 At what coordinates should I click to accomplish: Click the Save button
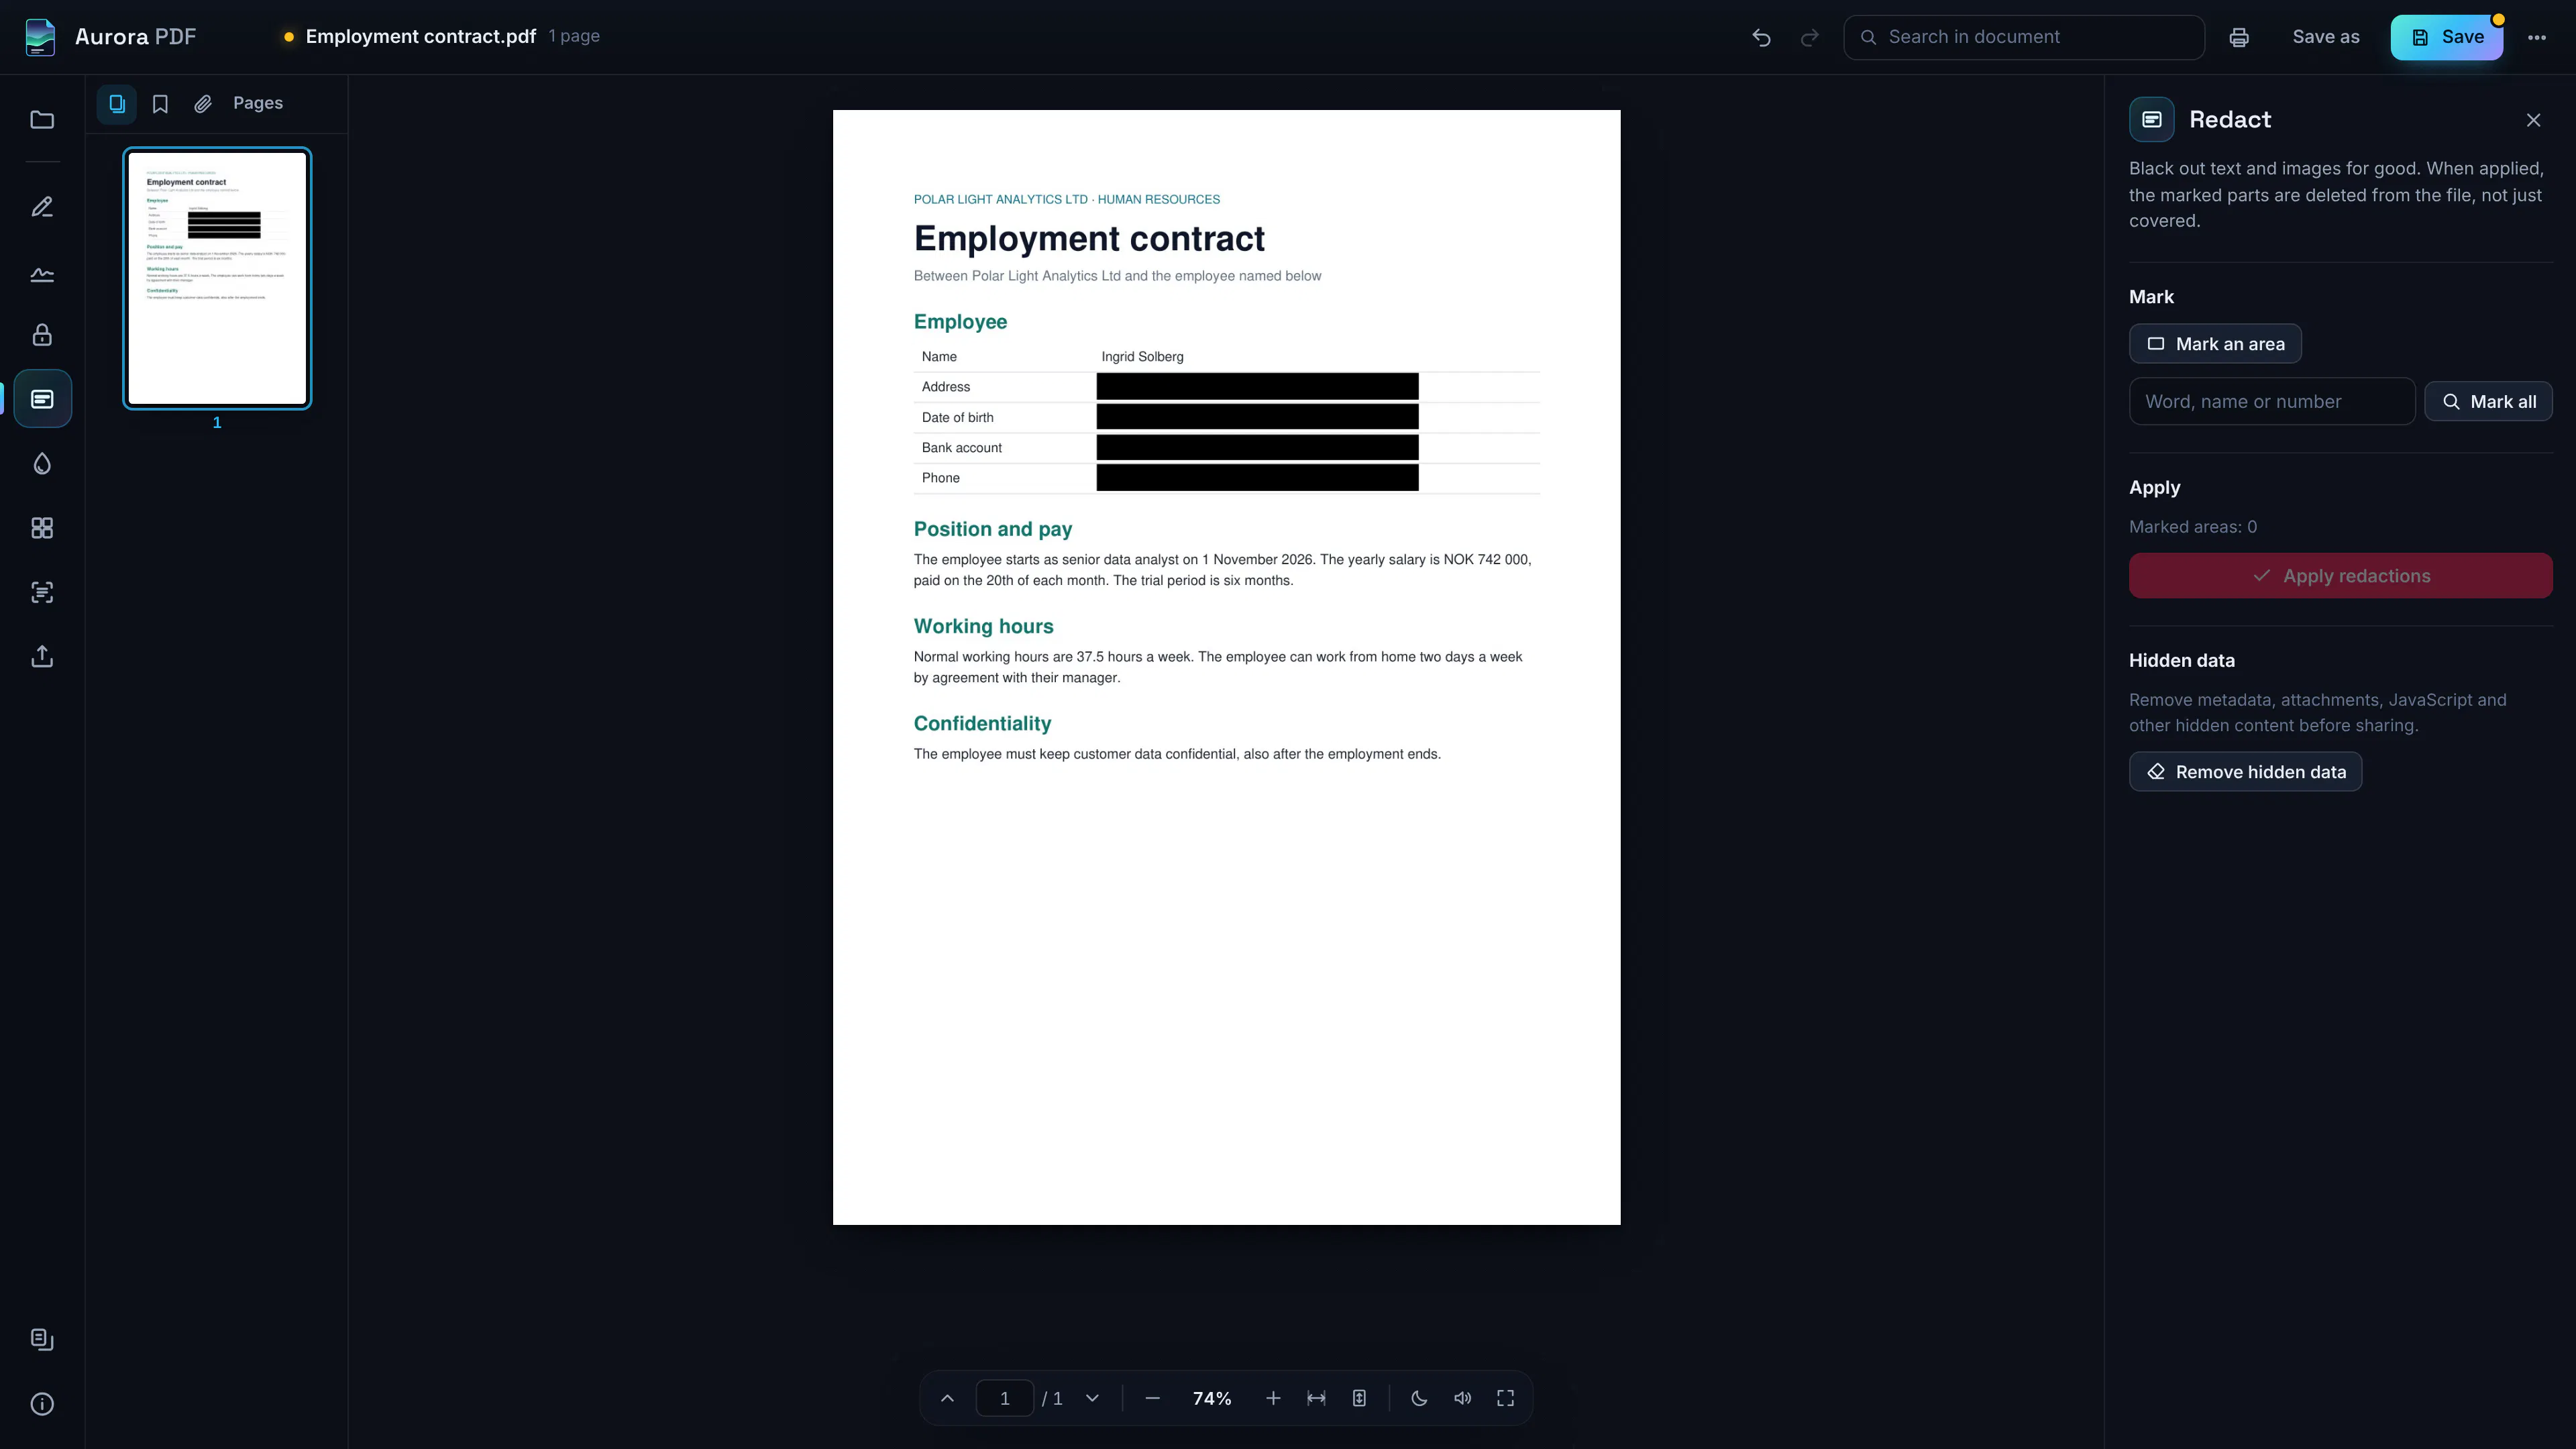tap(2446, 37)
